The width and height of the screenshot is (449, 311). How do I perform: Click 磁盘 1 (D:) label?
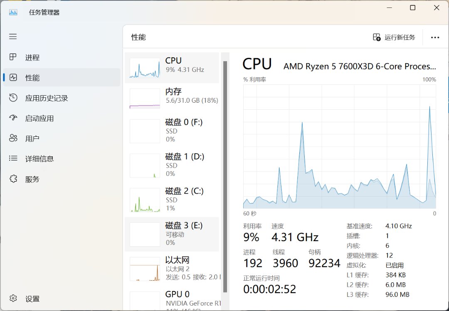pyautogui.click(x=185, y=157)
